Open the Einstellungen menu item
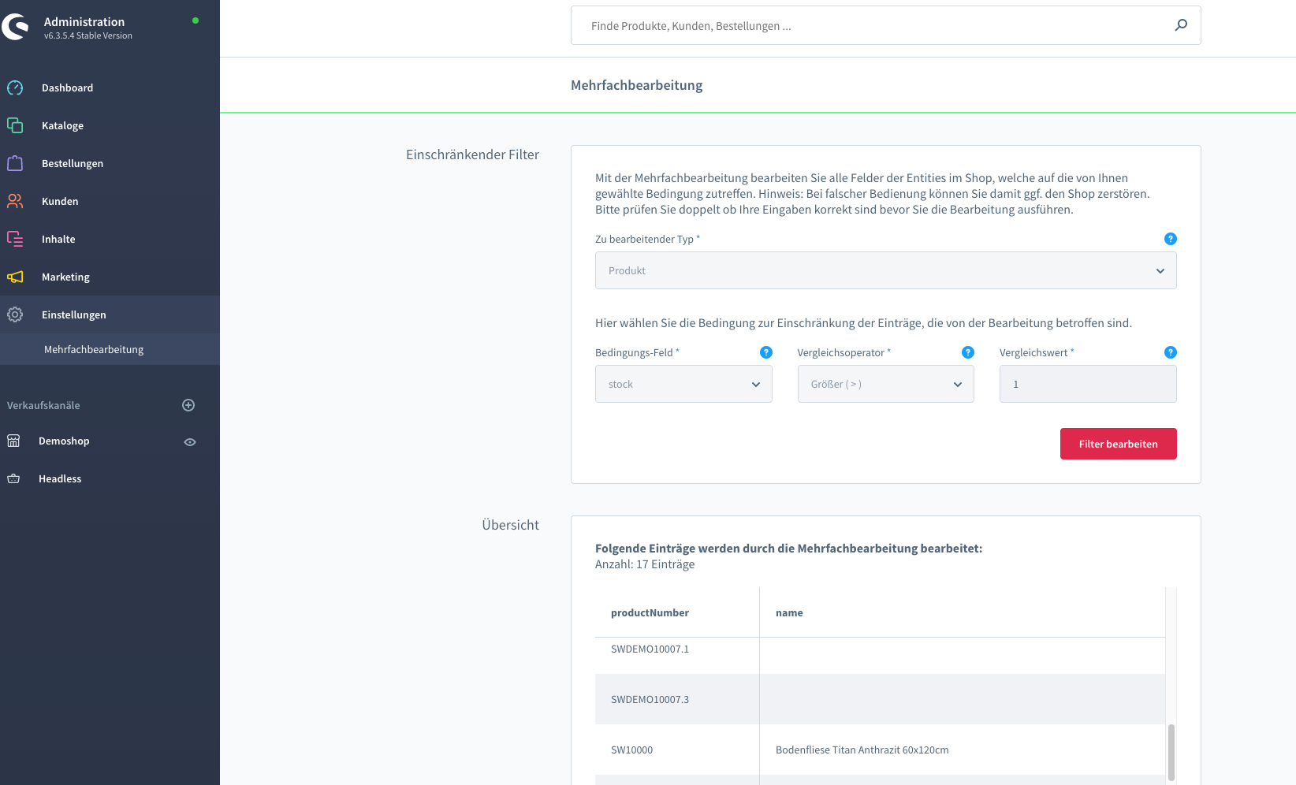Image resolution: width=1296 pixels, height=785 pixels. tap(73, 314)
